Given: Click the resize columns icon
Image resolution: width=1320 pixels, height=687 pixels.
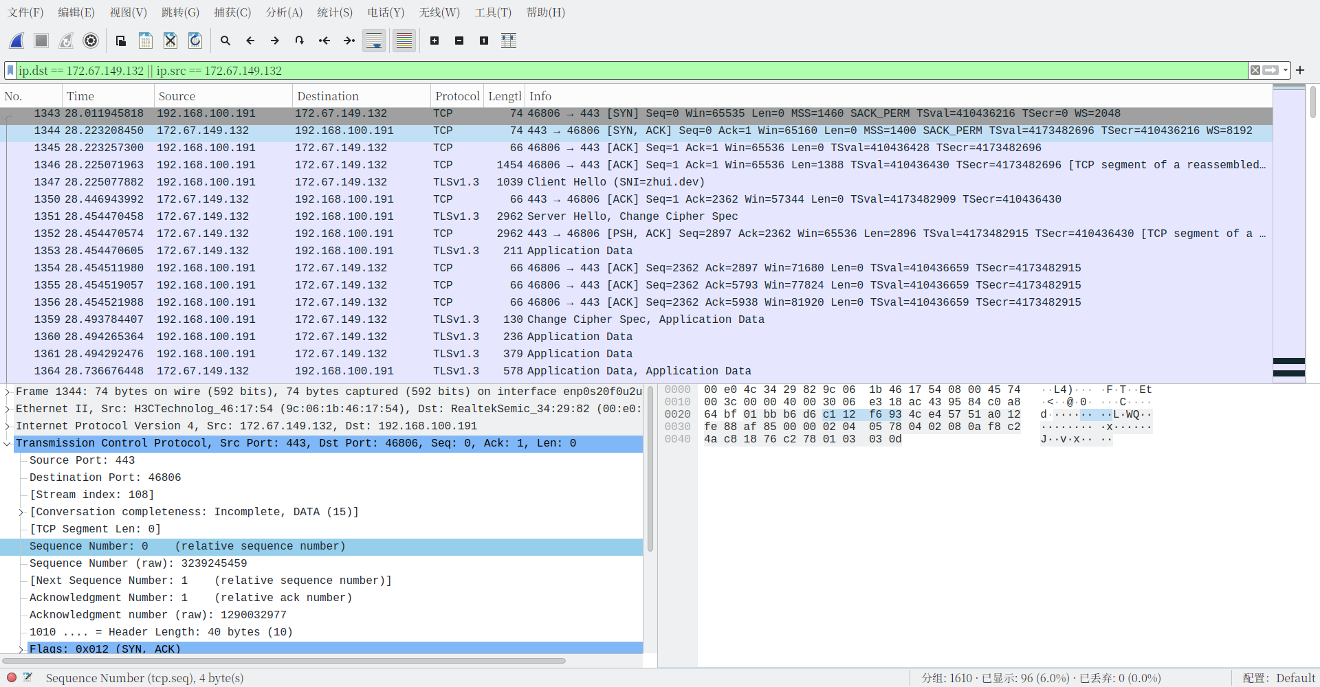Looking at the screenshot, I should [509, 41].
